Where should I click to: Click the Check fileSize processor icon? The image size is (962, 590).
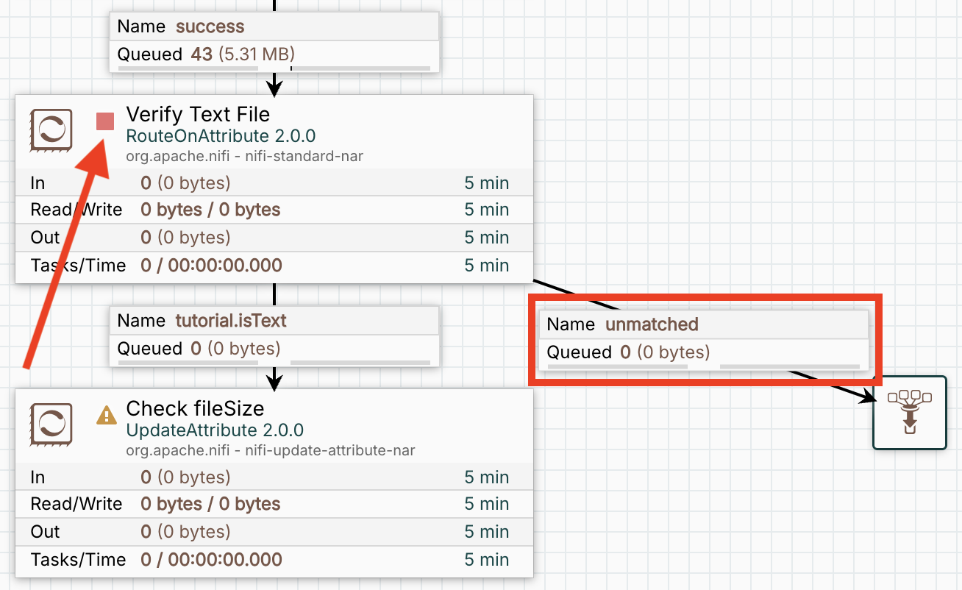click(51, 424)
